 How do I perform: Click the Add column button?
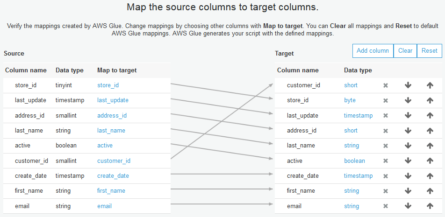click(x=373, y=51)
